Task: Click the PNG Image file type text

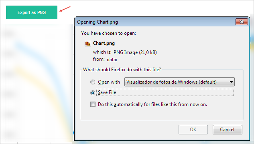Action: (x=135, y=52)
